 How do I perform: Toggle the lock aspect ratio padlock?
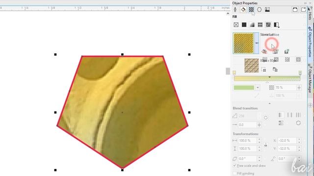click(x=266, y=145)
